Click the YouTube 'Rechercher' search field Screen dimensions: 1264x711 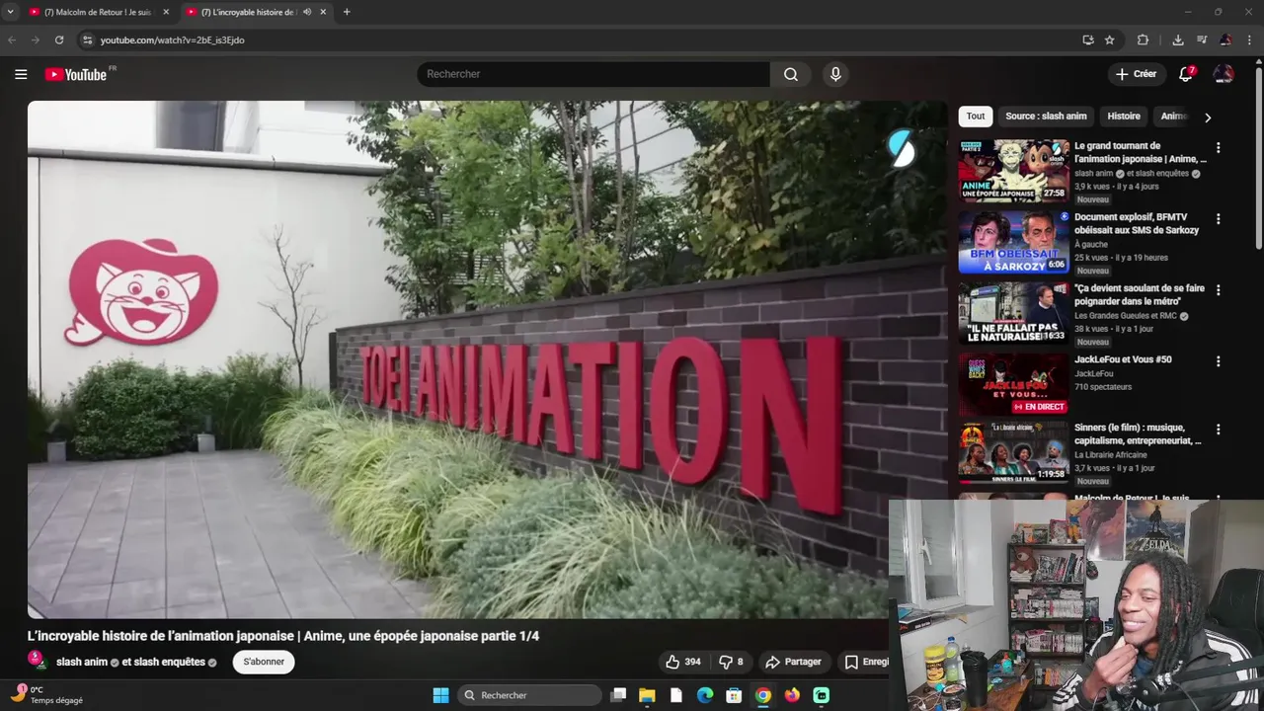pyautogui.click(x=593, y=74)
